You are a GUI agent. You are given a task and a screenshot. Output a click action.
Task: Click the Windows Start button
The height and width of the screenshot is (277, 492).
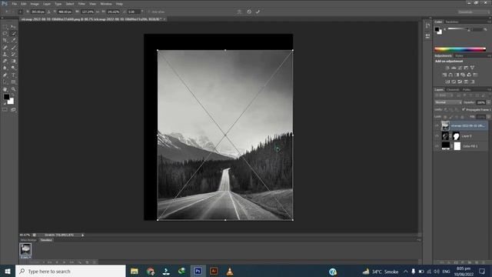coord(8,271)
